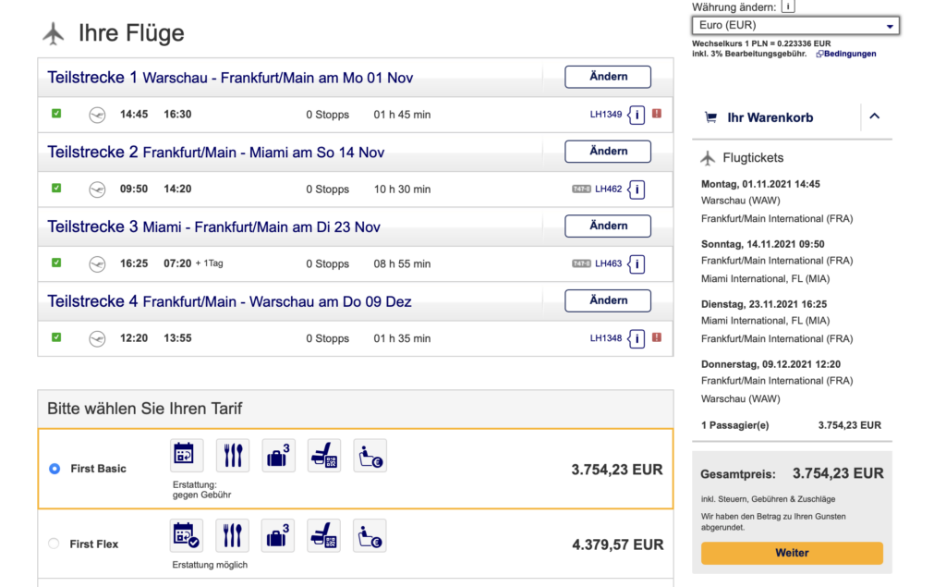Open the info icon for flight LH462
The height and width of the screenshot is (587, 946).
pyautogui.click(x=637, y=190)
